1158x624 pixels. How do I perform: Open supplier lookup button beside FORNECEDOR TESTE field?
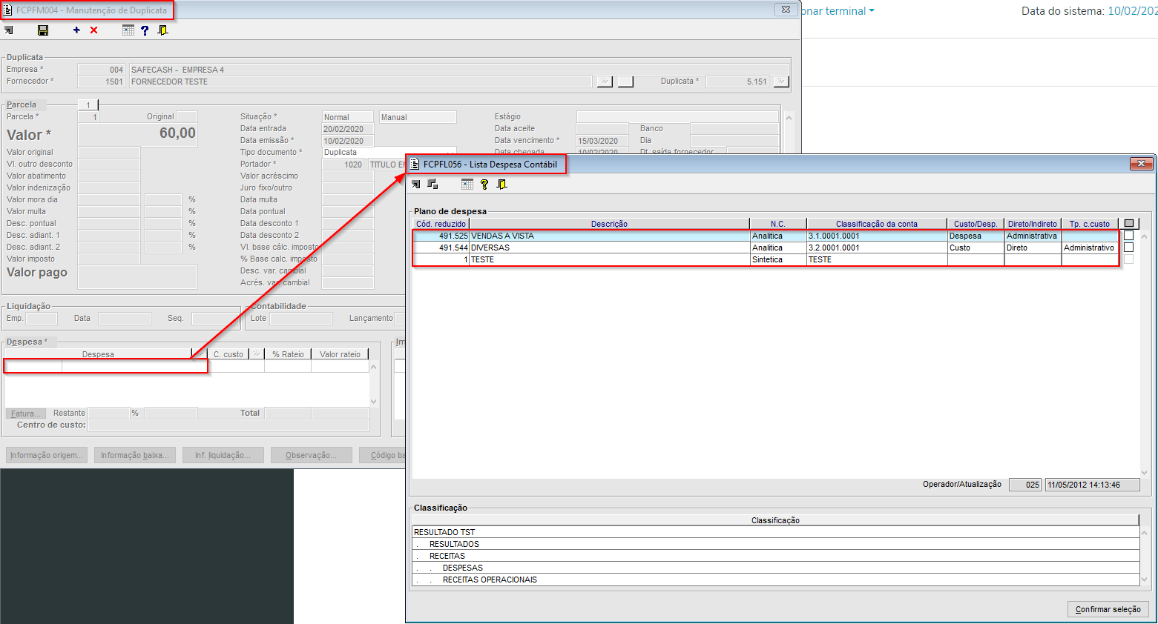tap(605, 82)
